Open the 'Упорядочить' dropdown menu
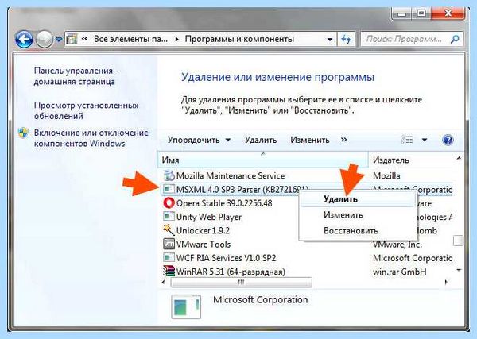The width and height of the screenshot is (477, 339). (199, 140)
